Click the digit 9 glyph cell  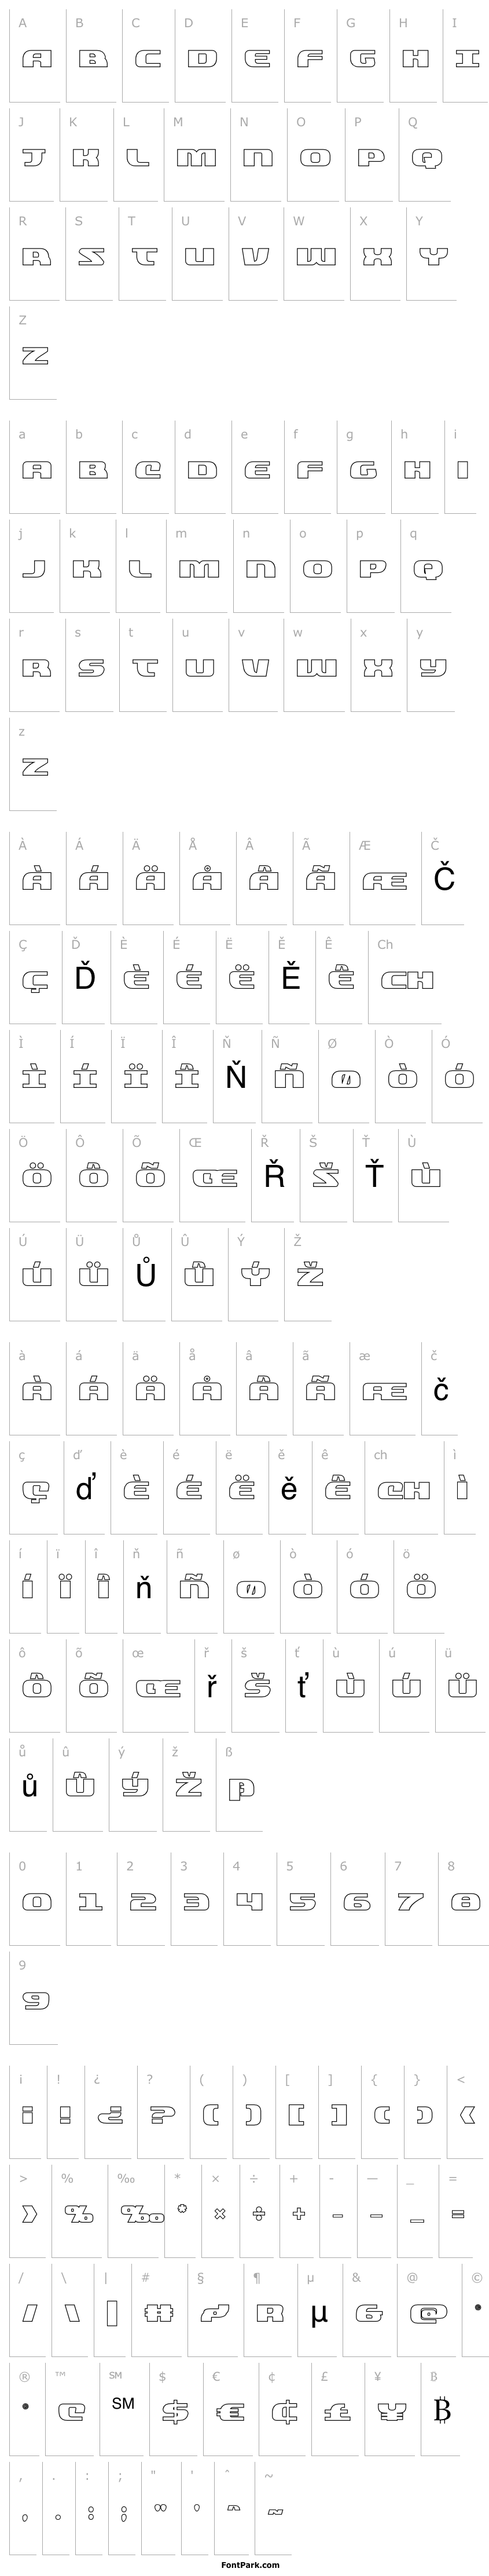(36, 2000)
